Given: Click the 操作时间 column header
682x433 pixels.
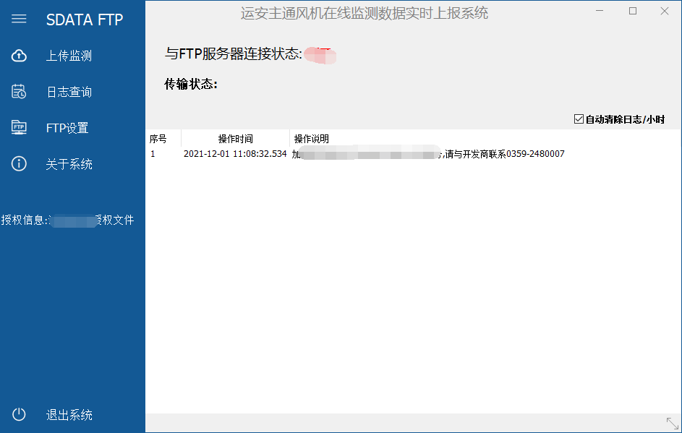Looking at the screenshot, I should click(x=235, y=139).
